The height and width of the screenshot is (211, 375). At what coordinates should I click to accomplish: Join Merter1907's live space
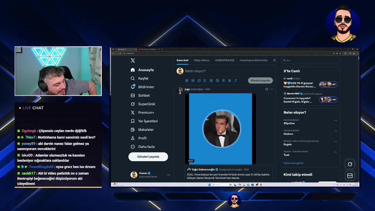pos(297,100)
